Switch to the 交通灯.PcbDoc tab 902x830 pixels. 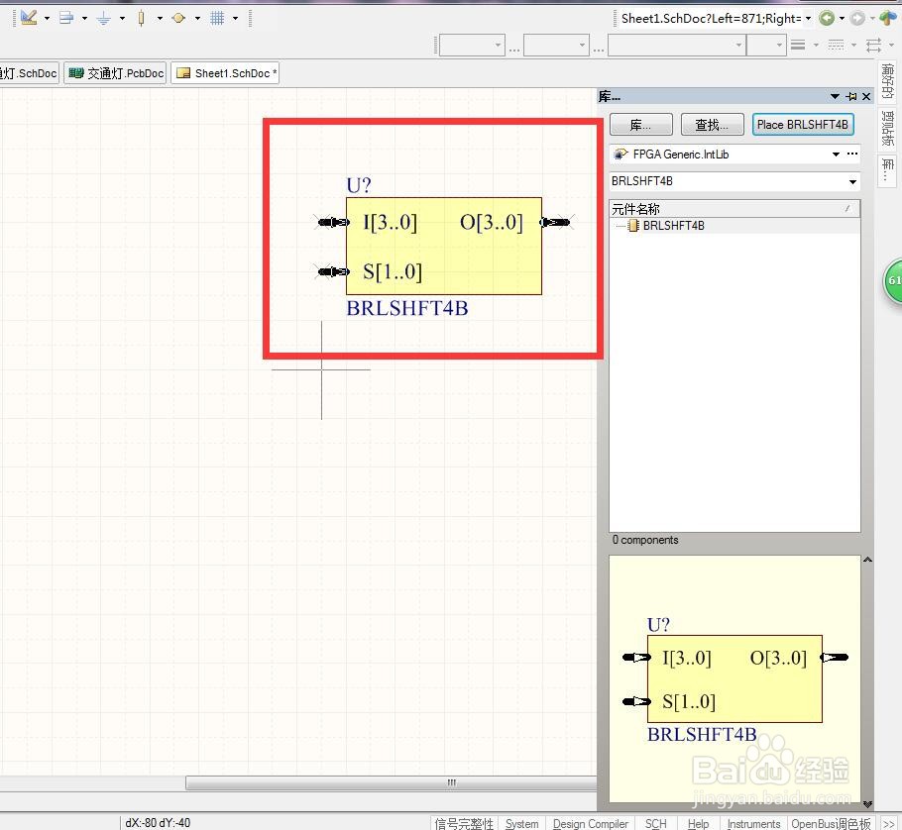pyautogui.click(x=116, y=73)
